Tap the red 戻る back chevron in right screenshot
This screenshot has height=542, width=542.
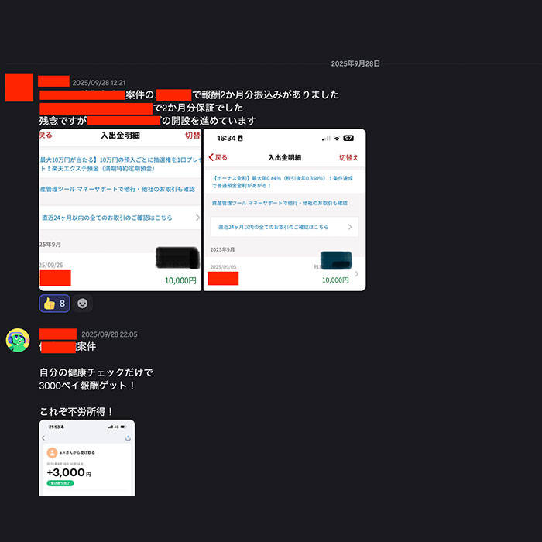pos(218,157)
